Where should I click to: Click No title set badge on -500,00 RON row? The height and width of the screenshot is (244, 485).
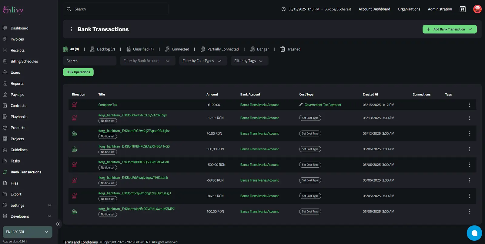tap(108, 168)
